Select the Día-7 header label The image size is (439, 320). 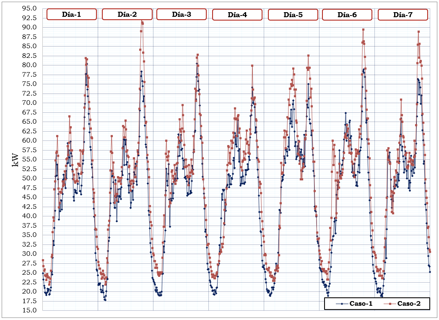pos(402,13)
